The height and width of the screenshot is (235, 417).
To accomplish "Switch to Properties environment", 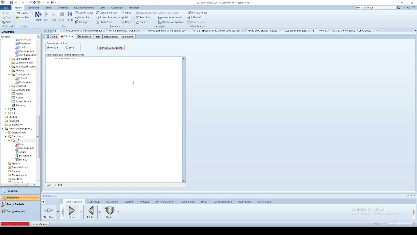I will pyautogui.click(x=20, y=191).
